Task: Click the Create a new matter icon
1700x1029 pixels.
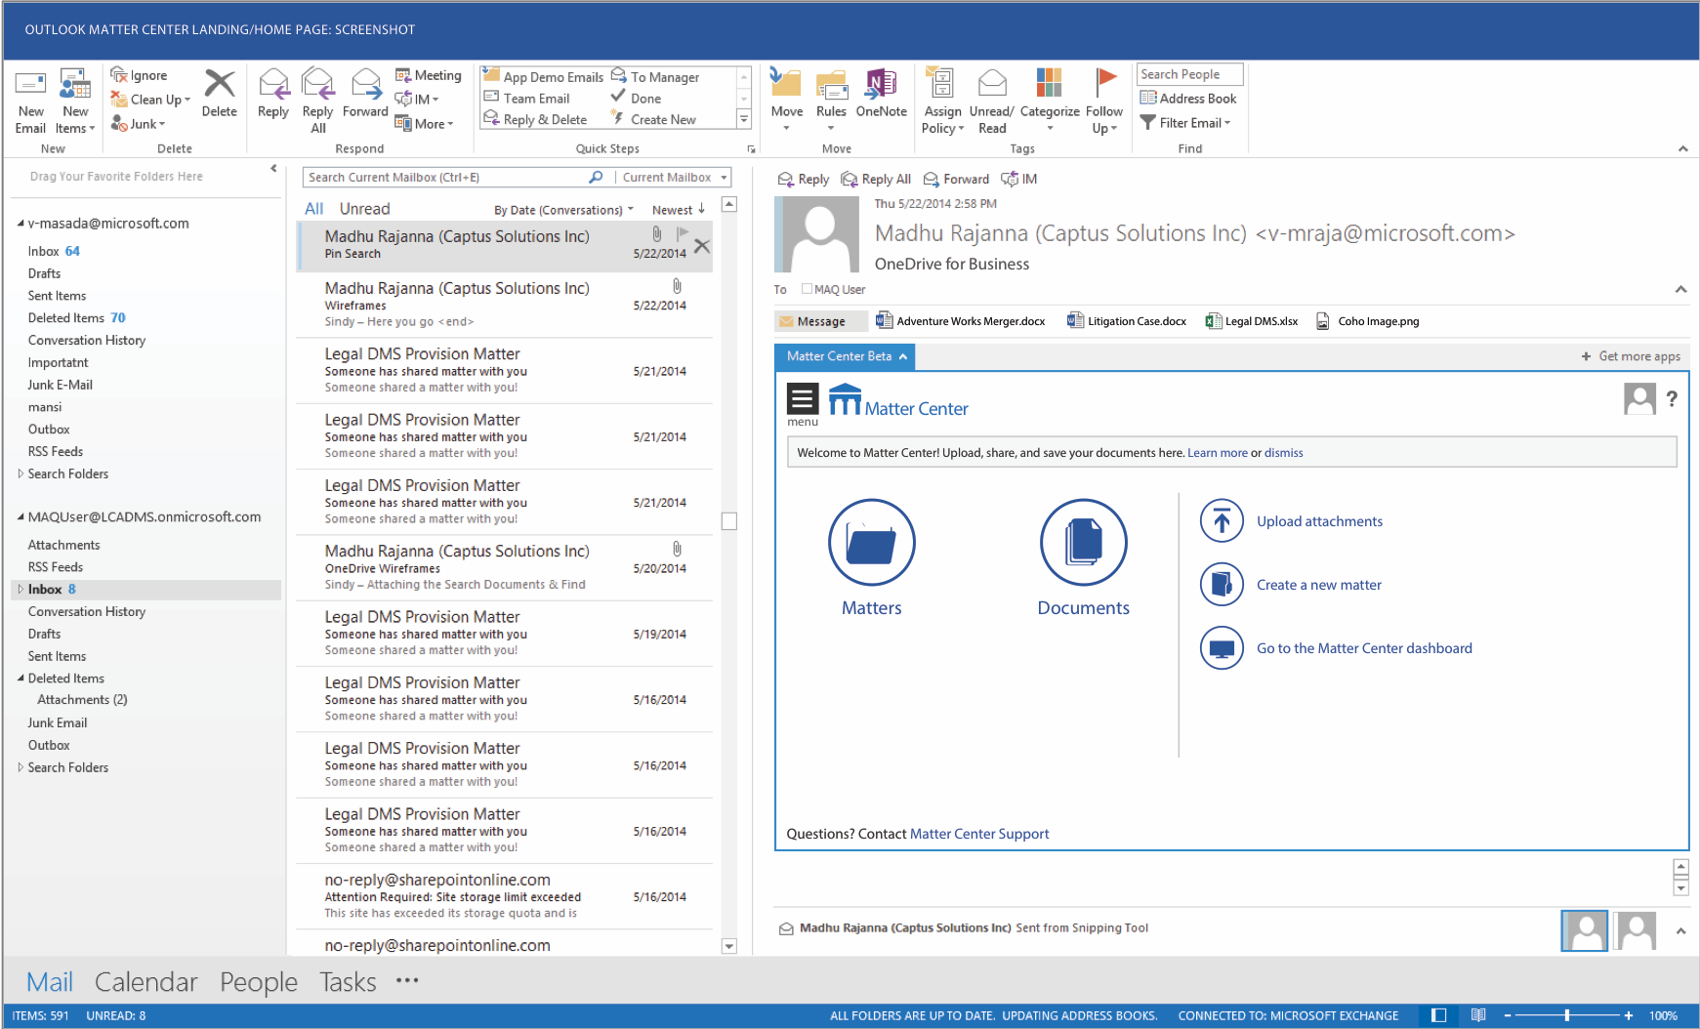Action: click(x=1222, y=584)
